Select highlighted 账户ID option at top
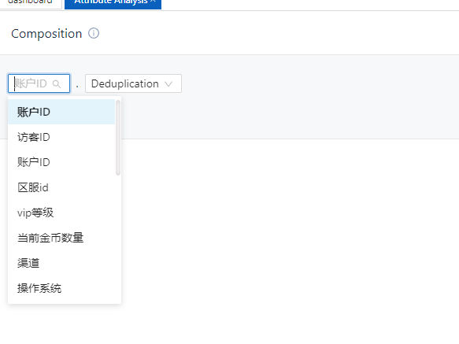 pyautogui.click(x=61, y=112)
